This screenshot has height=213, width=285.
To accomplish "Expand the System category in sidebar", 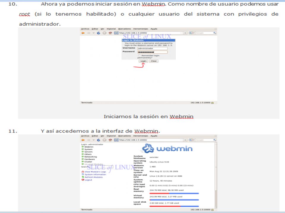I will [x=83, y=149].
